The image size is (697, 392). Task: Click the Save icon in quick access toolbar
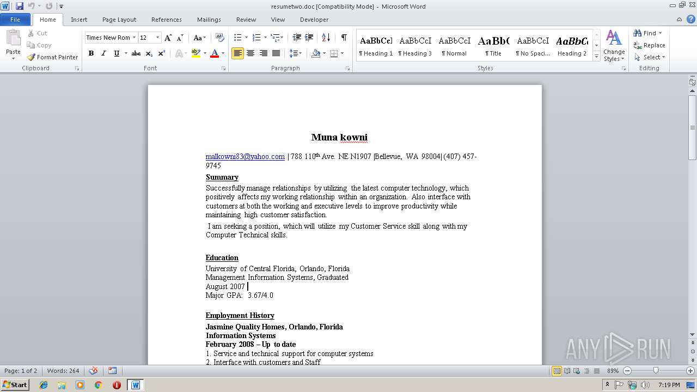coord(20,6)
